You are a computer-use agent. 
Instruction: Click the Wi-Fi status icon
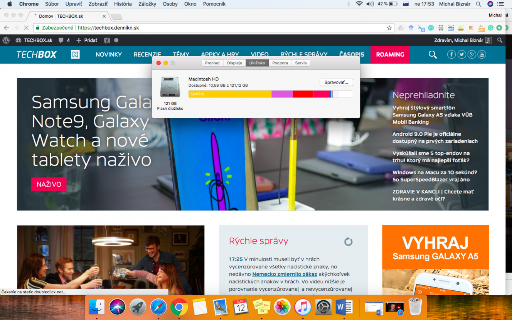point(359,4)
